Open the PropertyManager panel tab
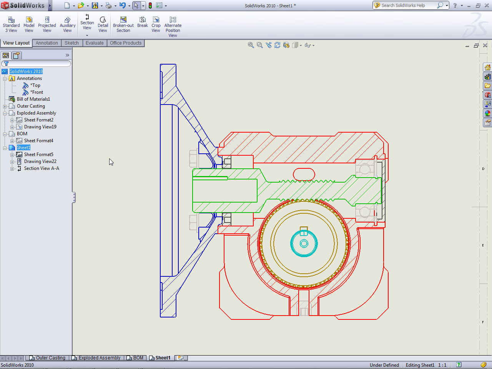 coord(17,55)
